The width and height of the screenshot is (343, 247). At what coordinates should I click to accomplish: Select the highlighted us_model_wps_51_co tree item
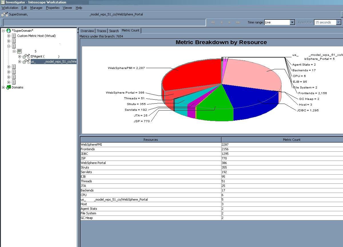coord(53,62)
